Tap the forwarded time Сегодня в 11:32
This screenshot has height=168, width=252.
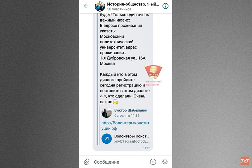127,116
